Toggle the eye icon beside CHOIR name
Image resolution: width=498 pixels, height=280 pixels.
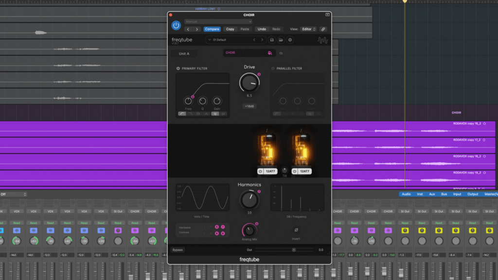pos(281,53)
